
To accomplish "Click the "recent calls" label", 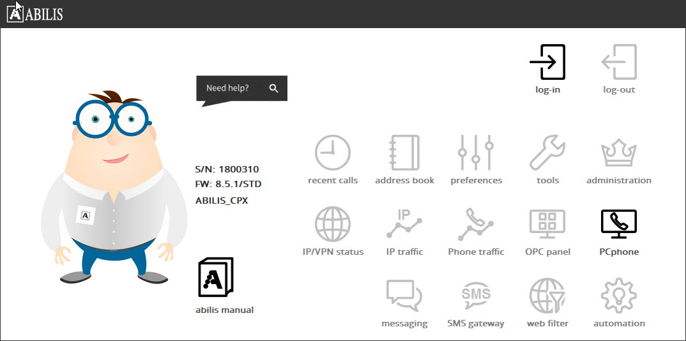I will click(333, 180).
